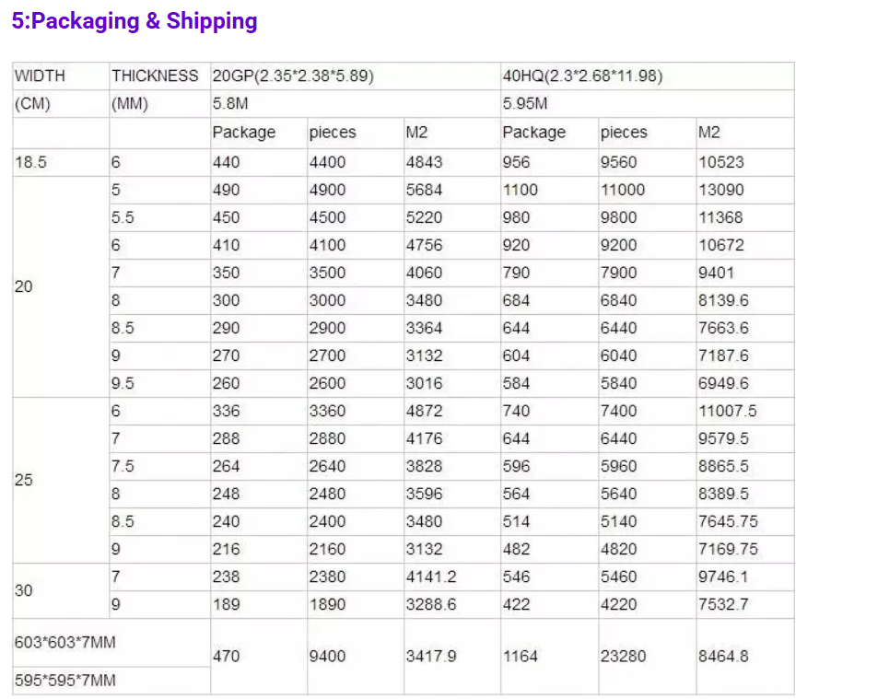Viewport: 889px width, 699px height.
Task: Select the M2 value 7645.75
Action: 728,521
